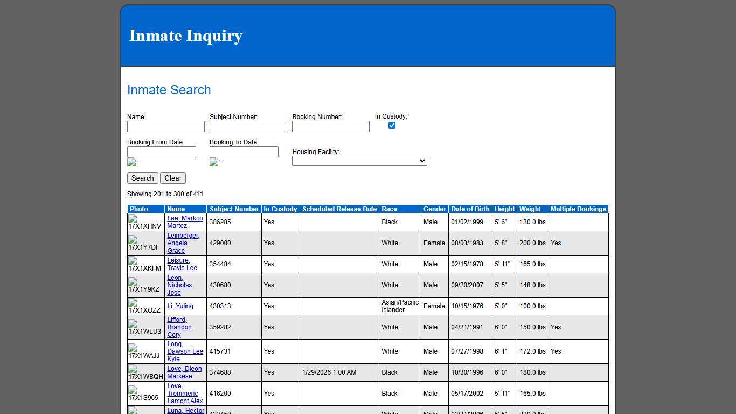Click the Booking Number input field

click(x=330, y=126)
